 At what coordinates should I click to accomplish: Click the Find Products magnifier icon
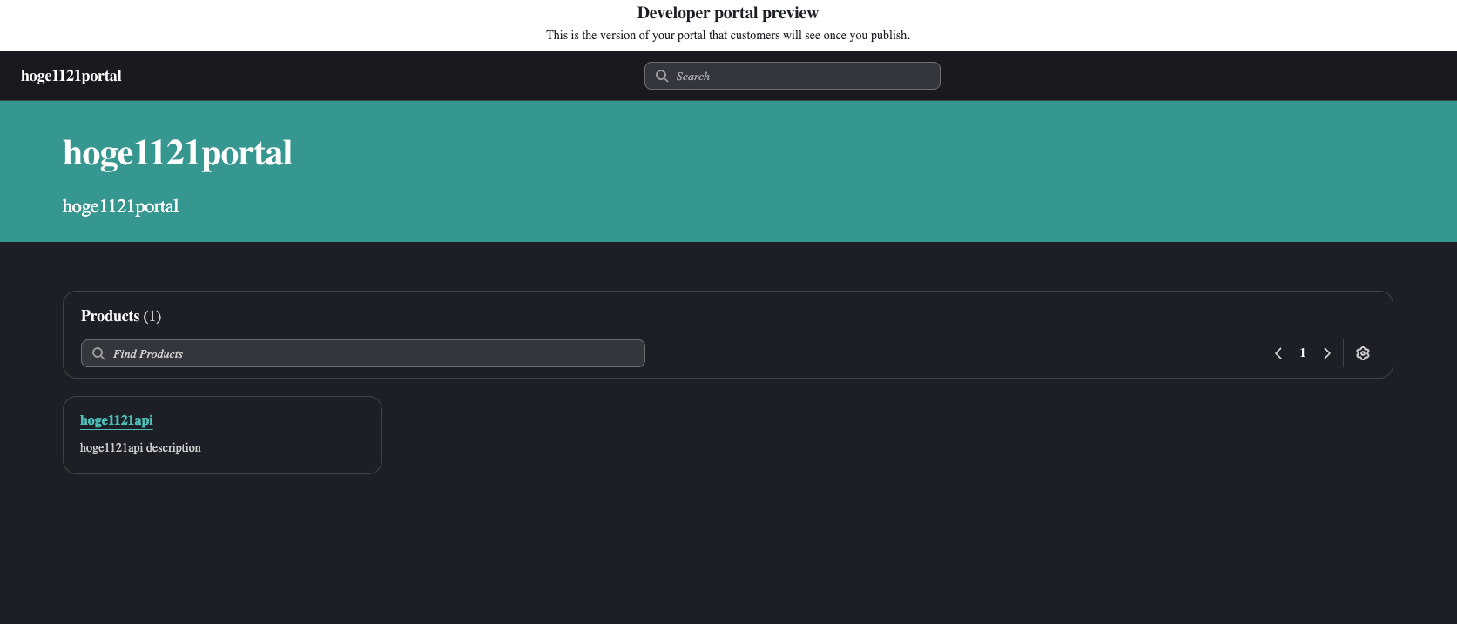pos(98,353)
